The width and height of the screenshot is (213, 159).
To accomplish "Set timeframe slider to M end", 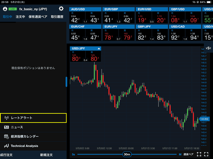I will 180,155.
